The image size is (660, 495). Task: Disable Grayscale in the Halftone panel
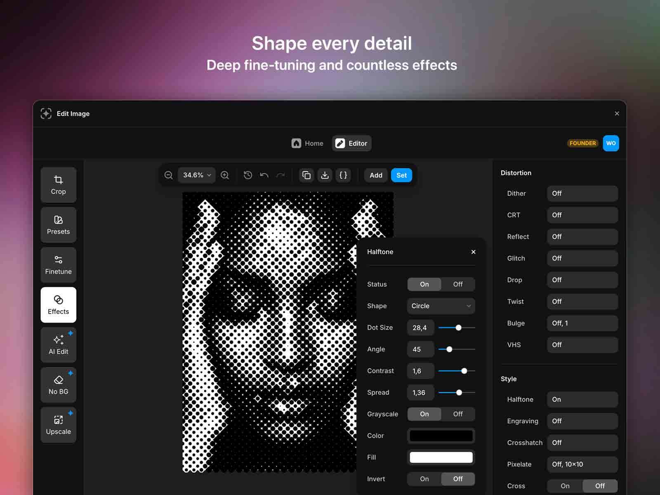coord(457,414)
